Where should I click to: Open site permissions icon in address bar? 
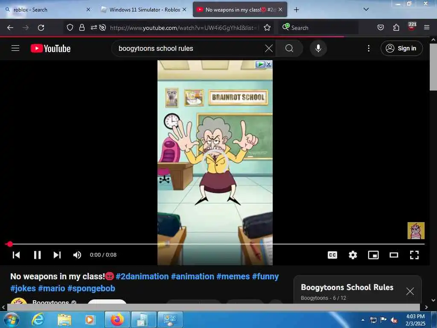coord(93,27)
